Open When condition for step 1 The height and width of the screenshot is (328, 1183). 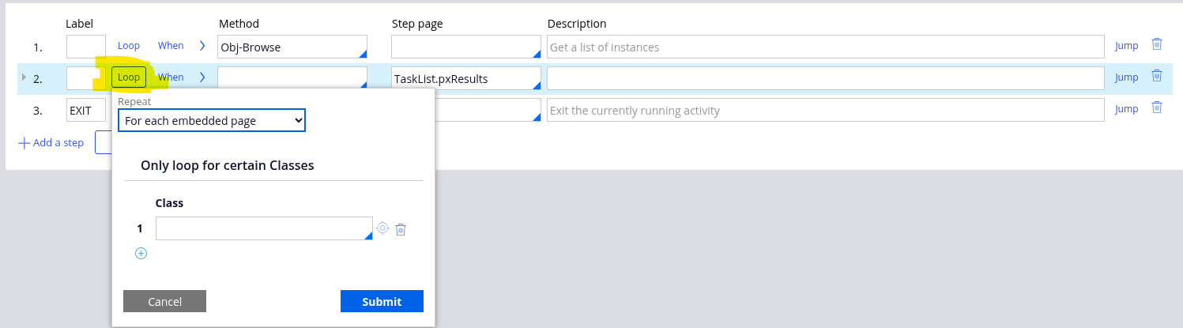coord(171,46)
